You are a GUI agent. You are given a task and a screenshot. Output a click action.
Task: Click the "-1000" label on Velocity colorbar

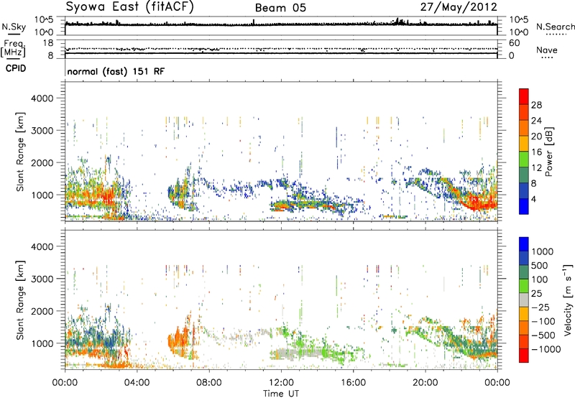[546, 349]
